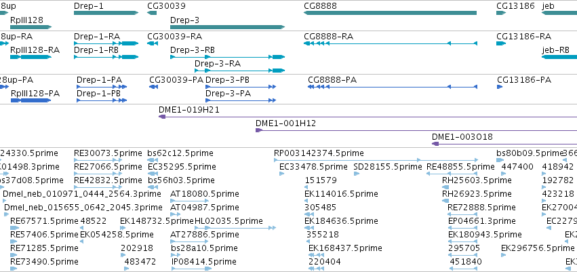The width and height of the screenshot is (577, 272).
Task: Click the CG13186-PA arrow glyph
Action: coord(500,87)
